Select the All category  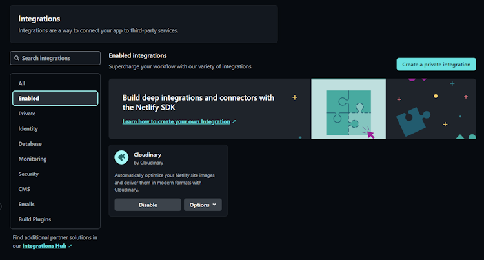[x=55, y=83]
